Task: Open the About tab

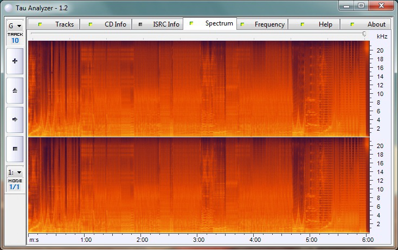Action: [x=365, y=24]
